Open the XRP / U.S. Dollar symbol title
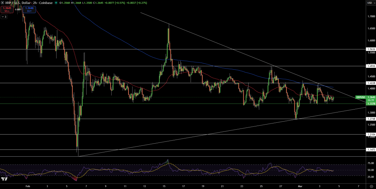 [x=28, y=3]
